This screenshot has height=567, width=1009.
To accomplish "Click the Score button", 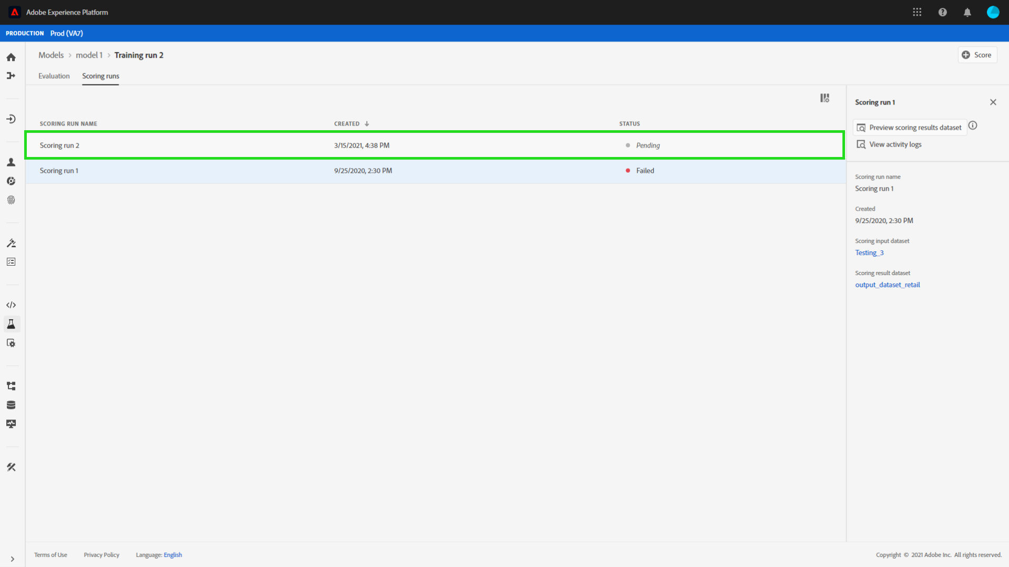I will click(977, 55).
